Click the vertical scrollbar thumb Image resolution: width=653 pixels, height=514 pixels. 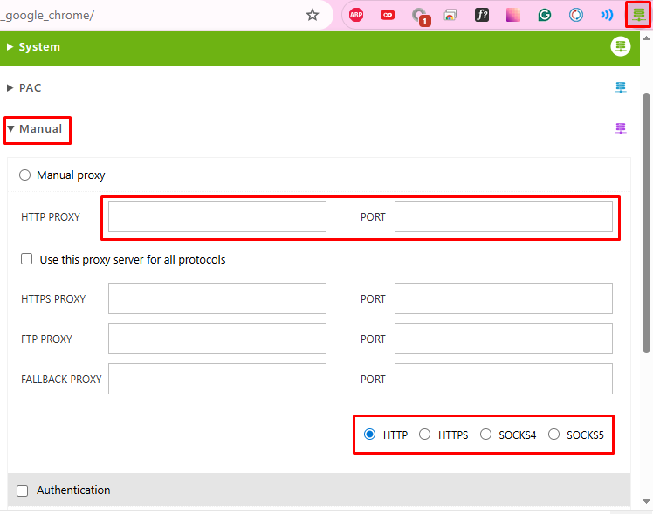[646, 218]
